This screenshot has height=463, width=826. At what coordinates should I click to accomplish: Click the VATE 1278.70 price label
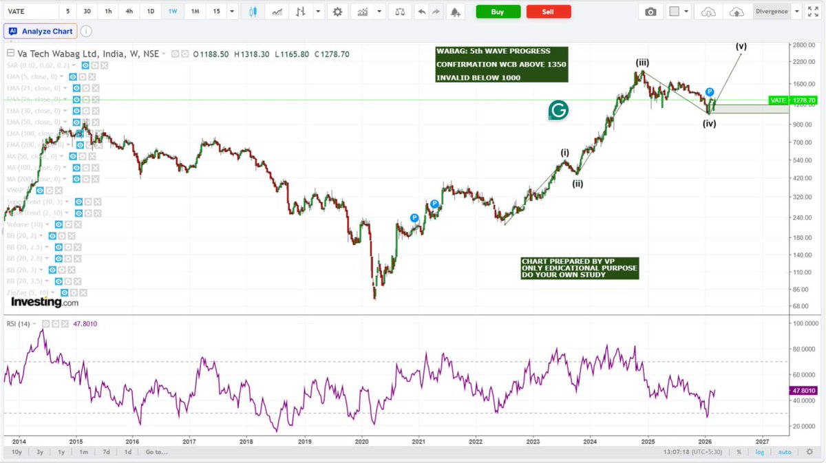coord(793,100)
